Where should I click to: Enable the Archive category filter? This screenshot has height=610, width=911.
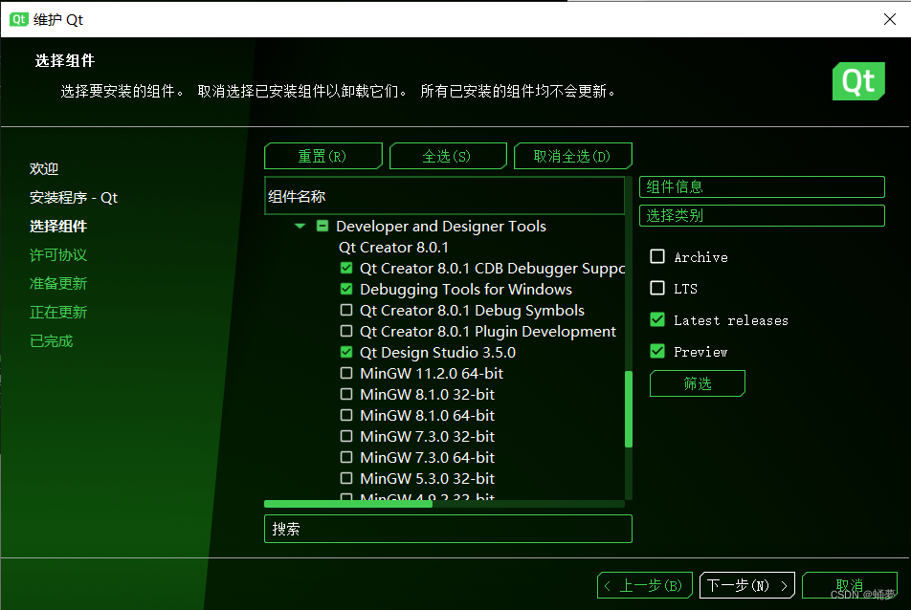point(657,256)
